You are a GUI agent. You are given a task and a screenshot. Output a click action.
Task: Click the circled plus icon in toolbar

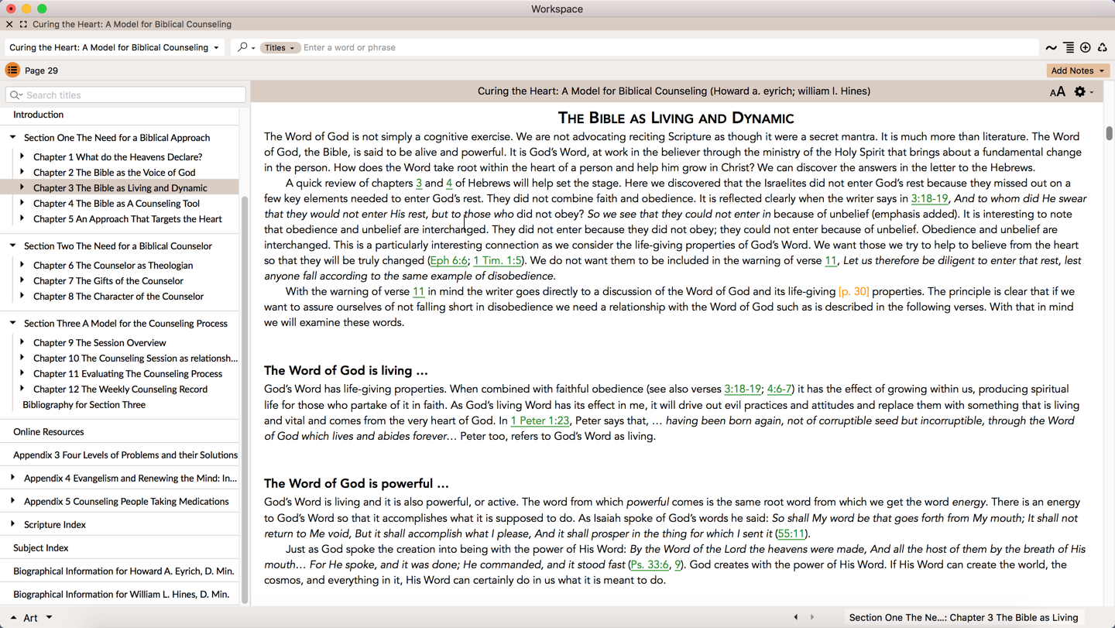(1086, 48)
